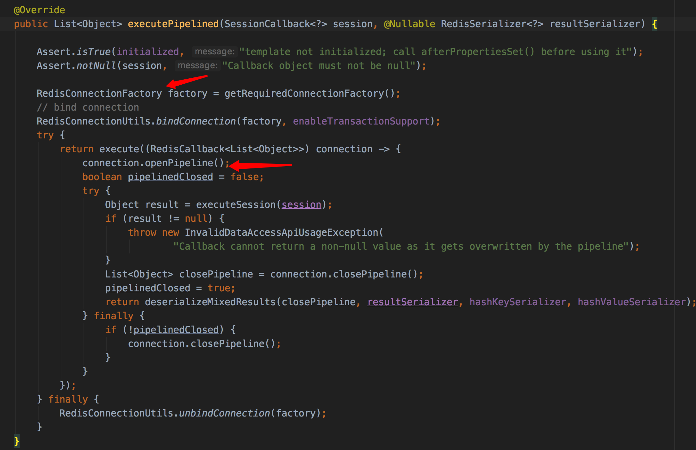Click the message hint in Assert.isTrue line
This screenshot has width=696, height=450.
214,52
